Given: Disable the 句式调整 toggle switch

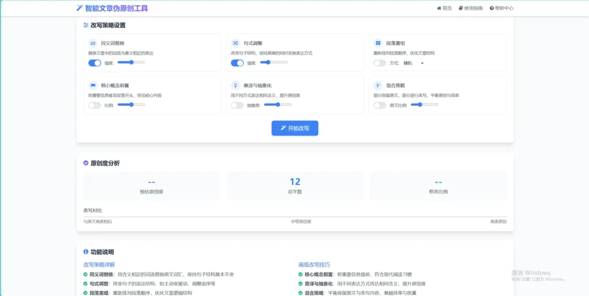Looking at the screenshot, I should coord(238,63).
